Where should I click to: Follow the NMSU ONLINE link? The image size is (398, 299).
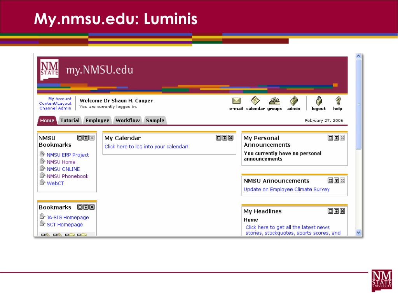click(63, 169)
